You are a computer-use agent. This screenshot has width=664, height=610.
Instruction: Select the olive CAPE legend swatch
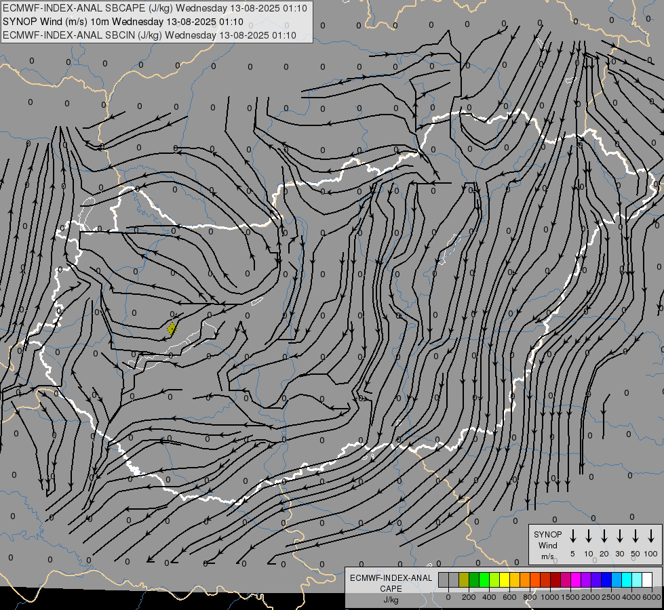coord(464,580)
